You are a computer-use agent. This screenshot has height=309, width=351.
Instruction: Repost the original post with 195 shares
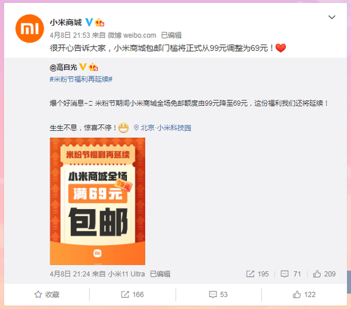(x=257, y=274)
